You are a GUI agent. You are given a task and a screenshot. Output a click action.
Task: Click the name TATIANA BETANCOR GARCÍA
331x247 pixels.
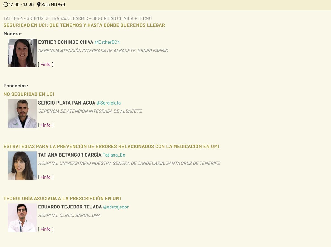click(x=70, y=155)
